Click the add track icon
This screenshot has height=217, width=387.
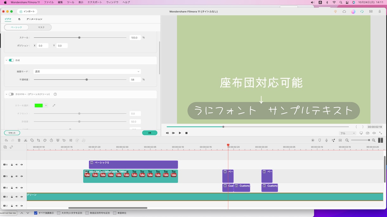click(5, 147)
